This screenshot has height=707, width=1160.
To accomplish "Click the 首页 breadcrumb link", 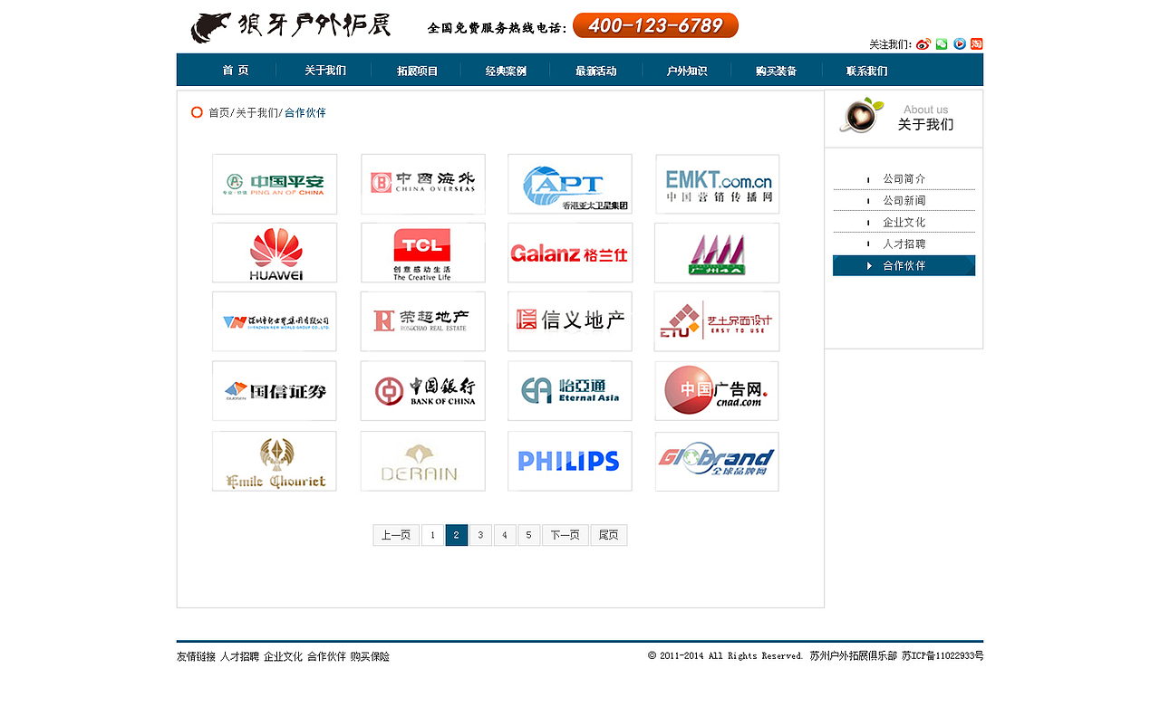I will pyautogui.click(x=218, y=113).
